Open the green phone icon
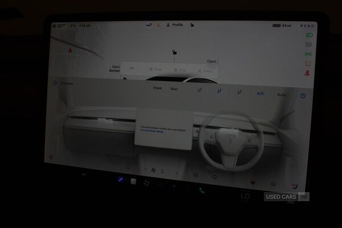The image size is (342, 228). [202, 190]
